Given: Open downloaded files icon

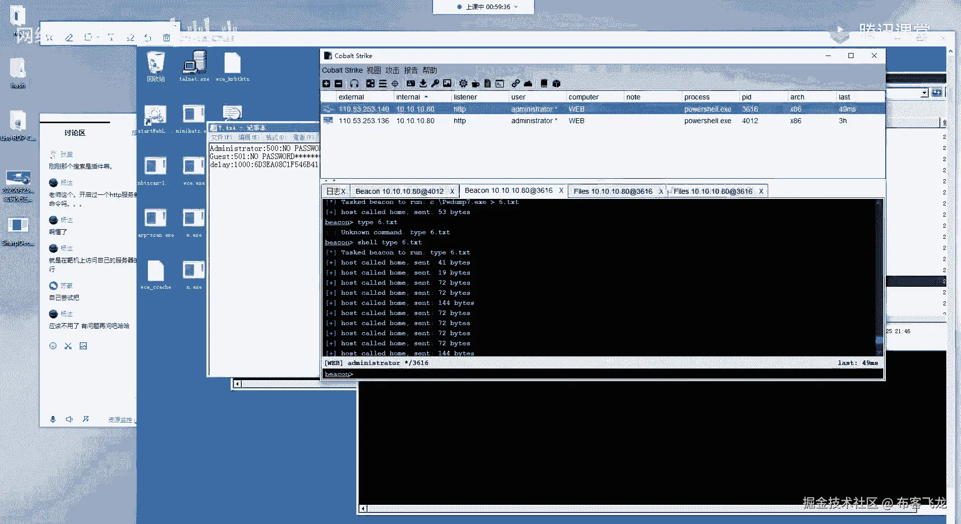Looking at the screenshot, I should pos(423,83).
